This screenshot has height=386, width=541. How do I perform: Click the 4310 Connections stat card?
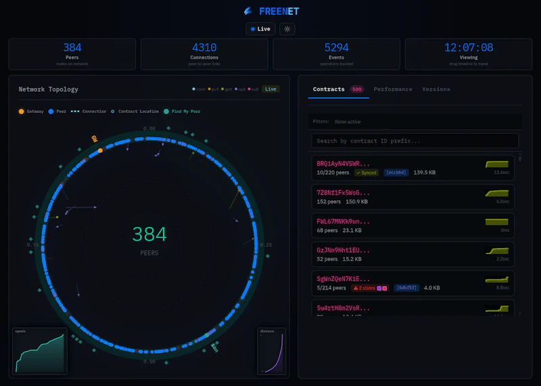coord(204,54)
